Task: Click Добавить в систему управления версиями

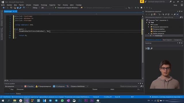Action: [x=166, y=97]
